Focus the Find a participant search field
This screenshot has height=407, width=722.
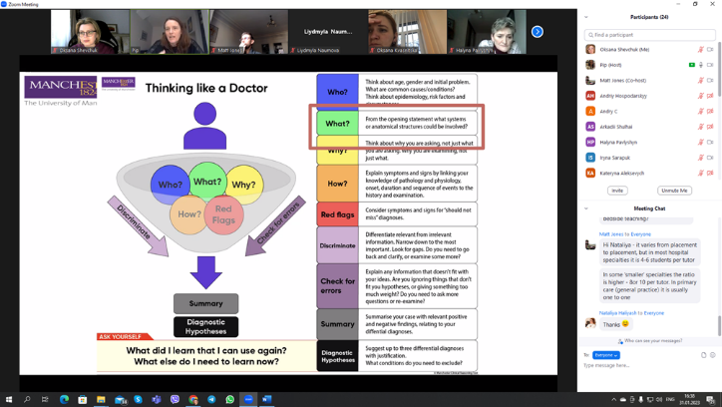(649, 35)
